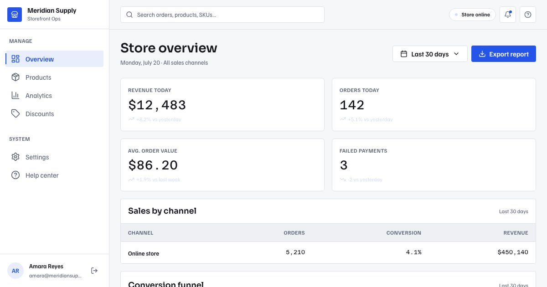Click the log out icon next to Amara Reyes

point(94,271)
